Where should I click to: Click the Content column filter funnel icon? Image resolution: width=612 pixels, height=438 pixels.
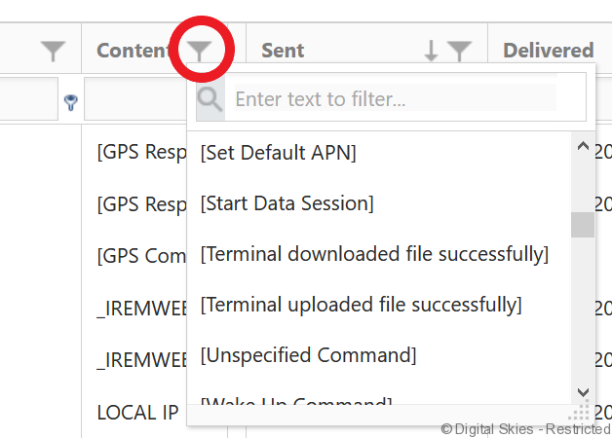pos(200,52)
